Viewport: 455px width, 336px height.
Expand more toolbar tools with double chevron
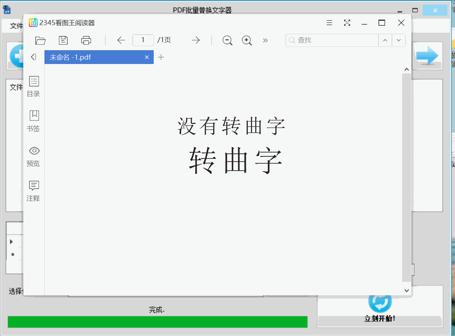(x=265, y=40)
